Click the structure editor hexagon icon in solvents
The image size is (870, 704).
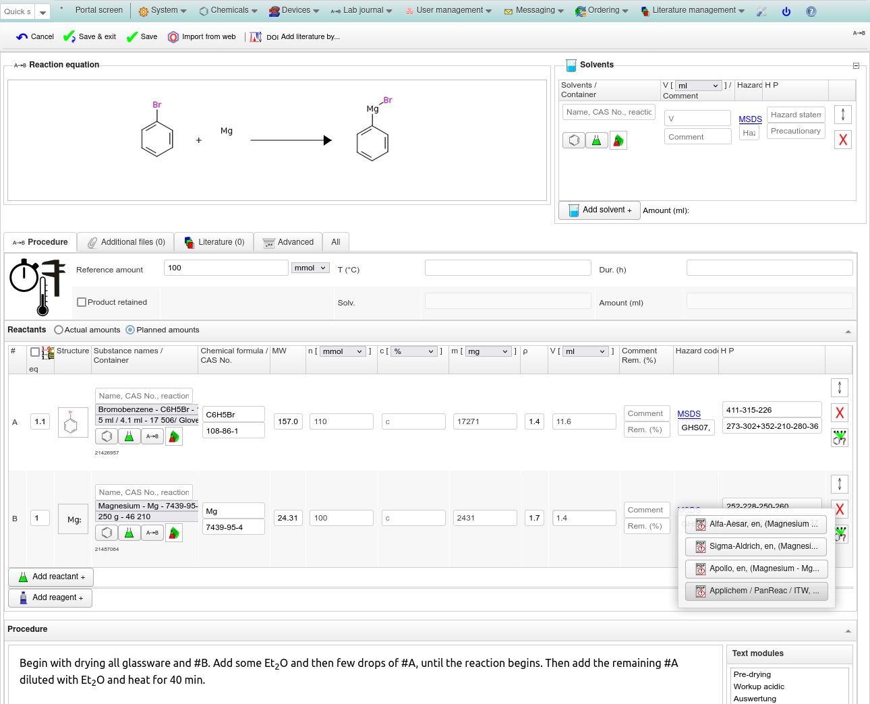[x=573, y=140]
